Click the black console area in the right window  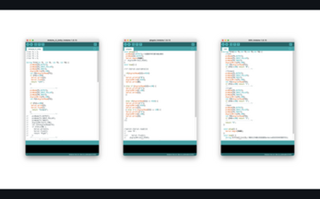[x=257, y=149]
